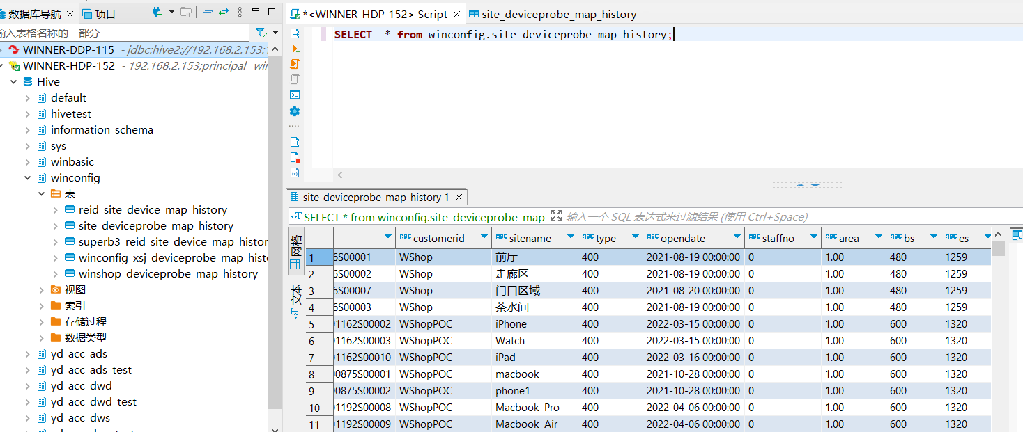Screen dimensions: 1023x432
Task: Expand the yd_acc_ads database node
Action: point(28,354)
